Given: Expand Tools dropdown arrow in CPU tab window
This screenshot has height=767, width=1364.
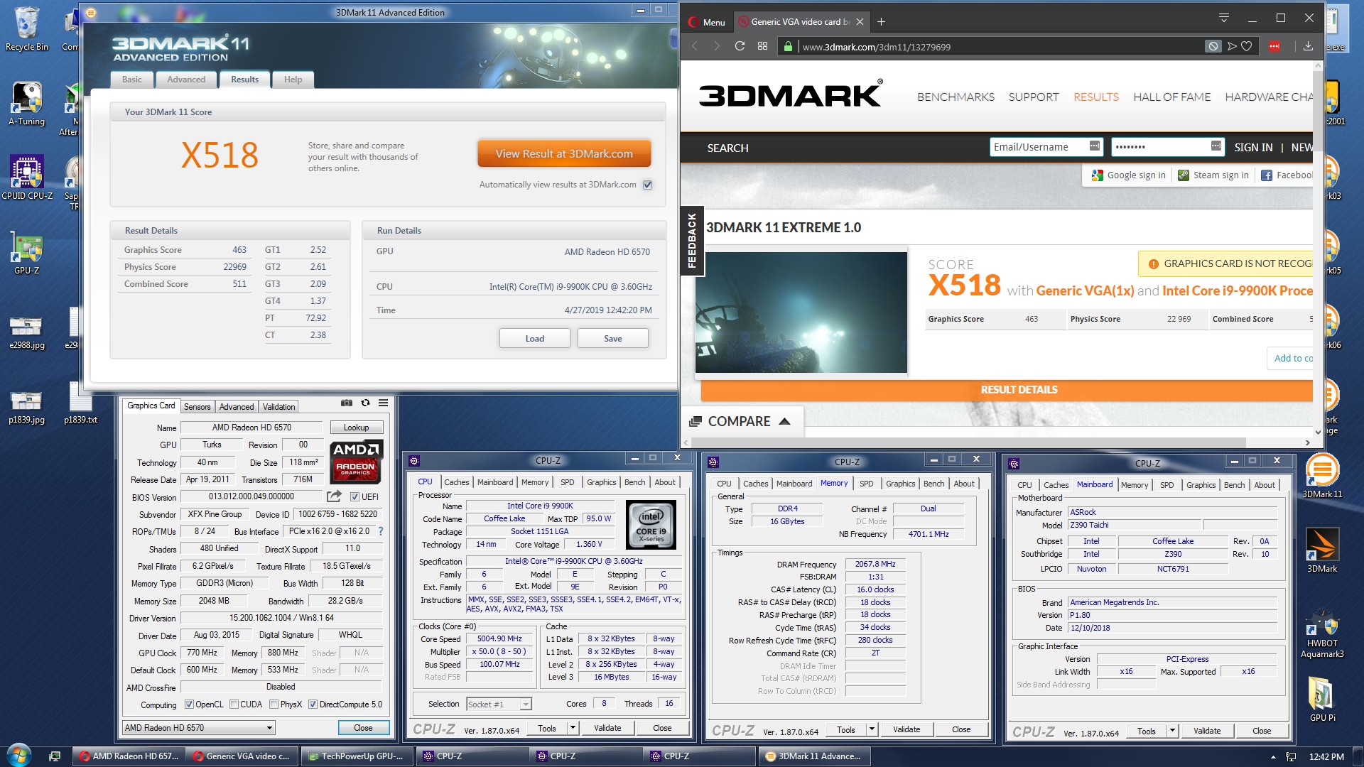Looking at the screenshot, I should tap(573, 728).
